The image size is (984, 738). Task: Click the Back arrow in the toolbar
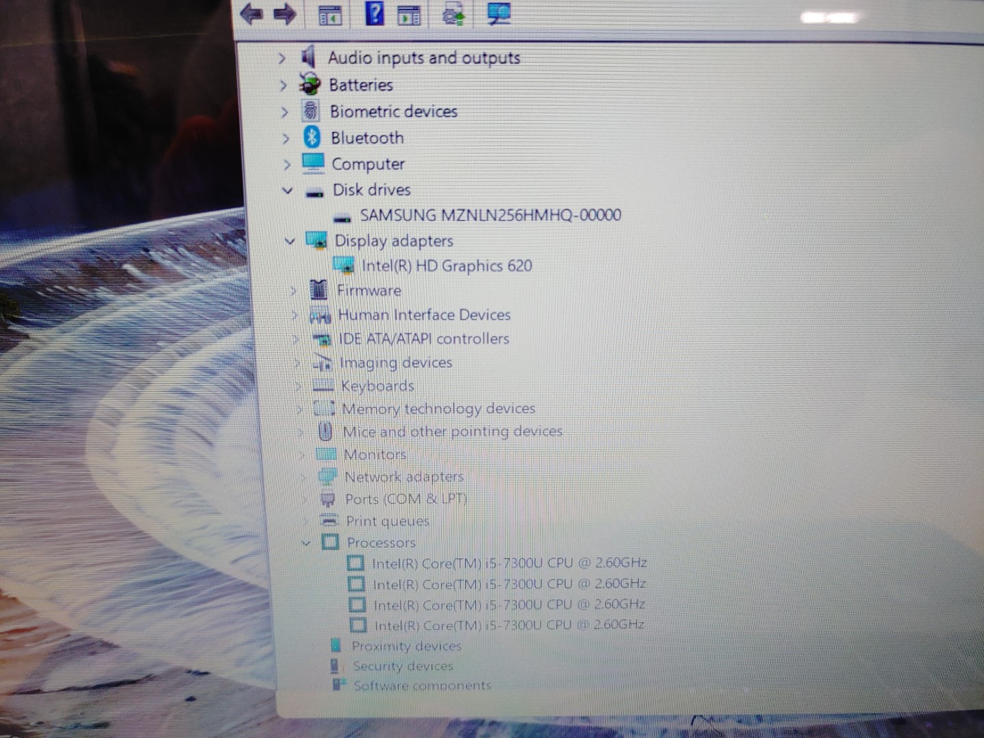pos(252,14)
